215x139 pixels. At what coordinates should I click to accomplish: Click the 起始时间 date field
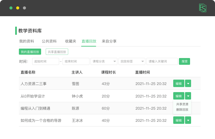(45, 61)
